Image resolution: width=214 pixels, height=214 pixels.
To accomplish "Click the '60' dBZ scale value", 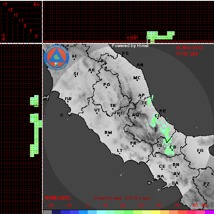I will pos(195,205).
